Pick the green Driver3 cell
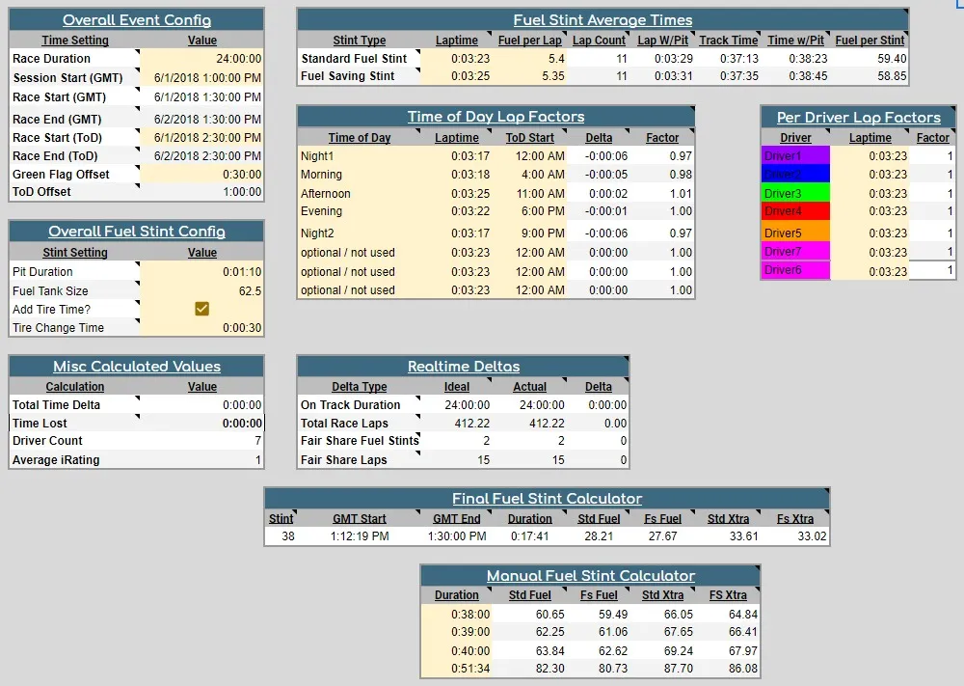The image size is (964, 686). pos(795,194)
